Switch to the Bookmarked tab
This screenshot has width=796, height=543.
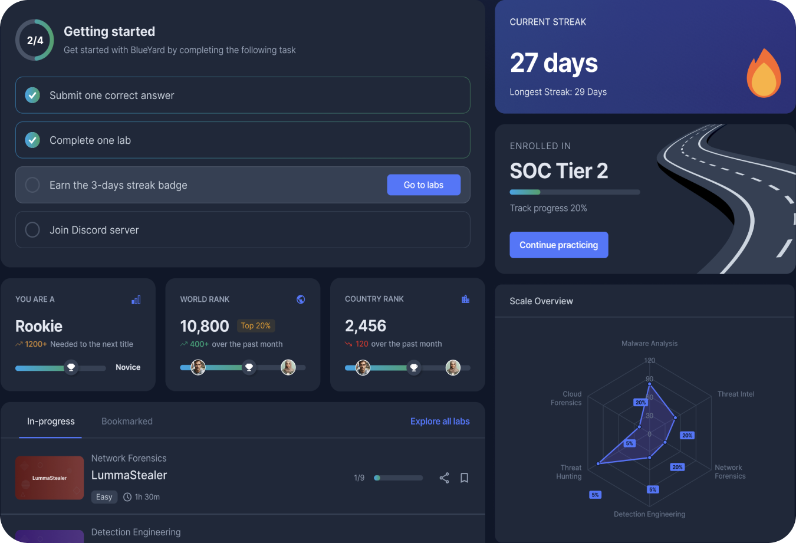(127, 422)
